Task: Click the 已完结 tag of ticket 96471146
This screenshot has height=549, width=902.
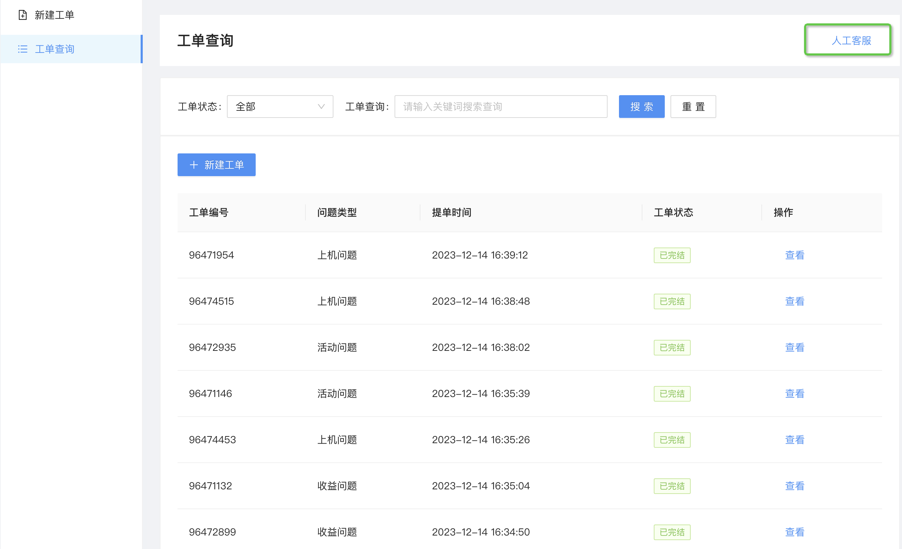Action: pyautogui.click(x=672, y=393)
